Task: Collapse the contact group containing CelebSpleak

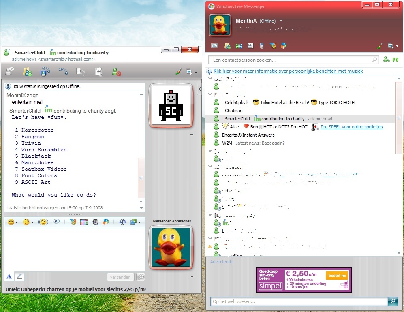Action: click(210, 94)
